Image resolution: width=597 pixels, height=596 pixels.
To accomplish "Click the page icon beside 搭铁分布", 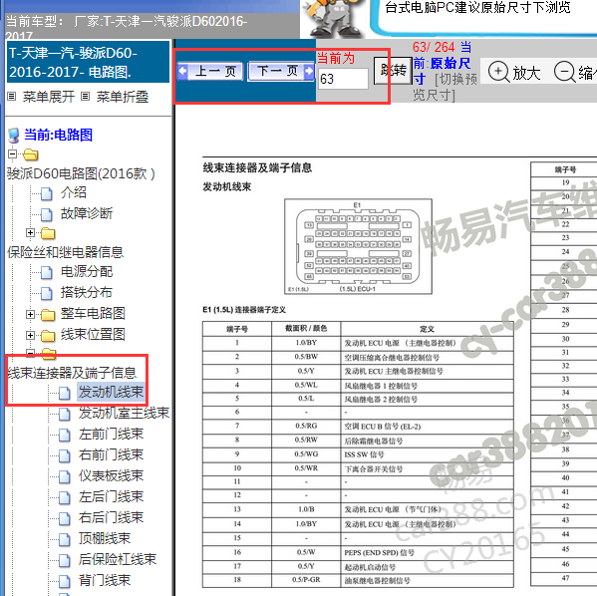I will coord(47,293).
